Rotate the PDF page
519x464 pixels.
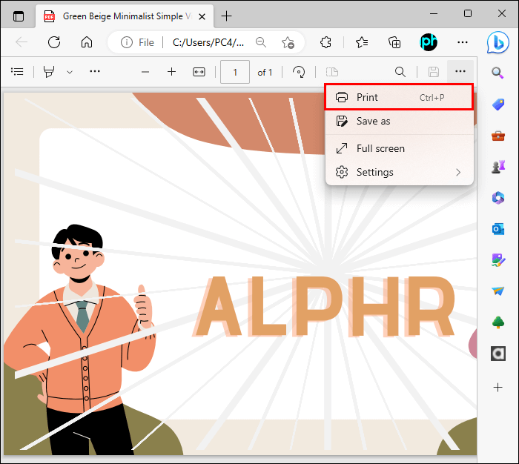click(x=299, y=72)
